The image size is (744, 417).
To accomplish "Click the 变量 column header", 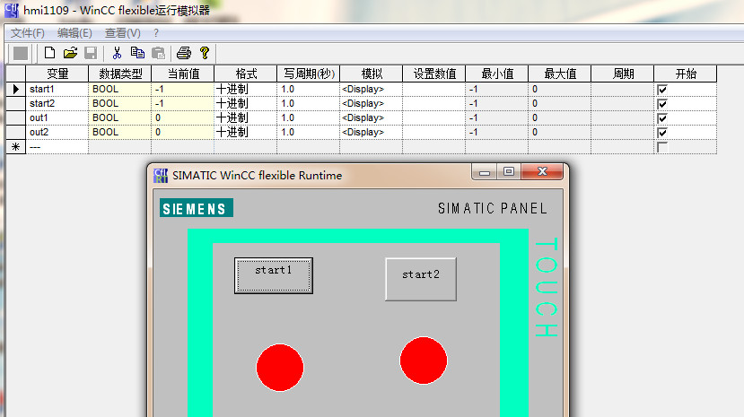I will pos(57,74).
